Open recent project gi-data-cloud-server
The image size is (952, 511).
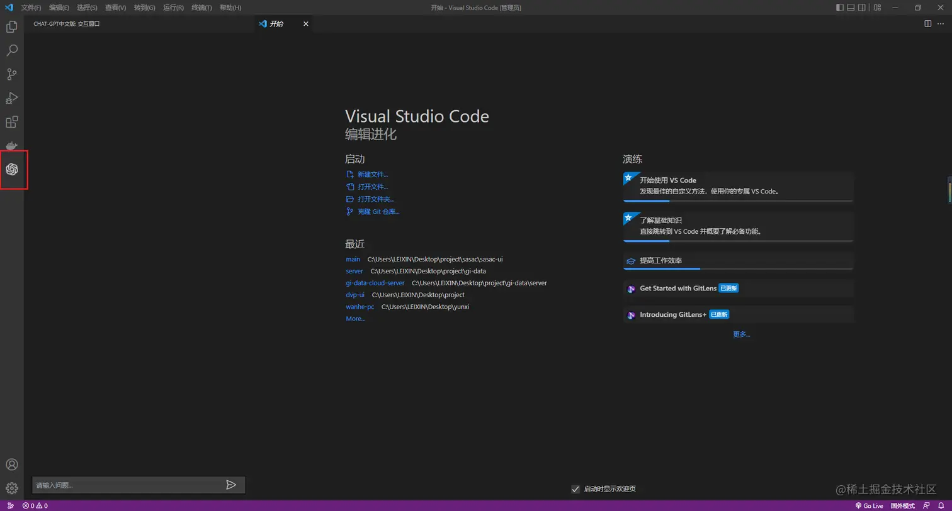coord(375,283)
